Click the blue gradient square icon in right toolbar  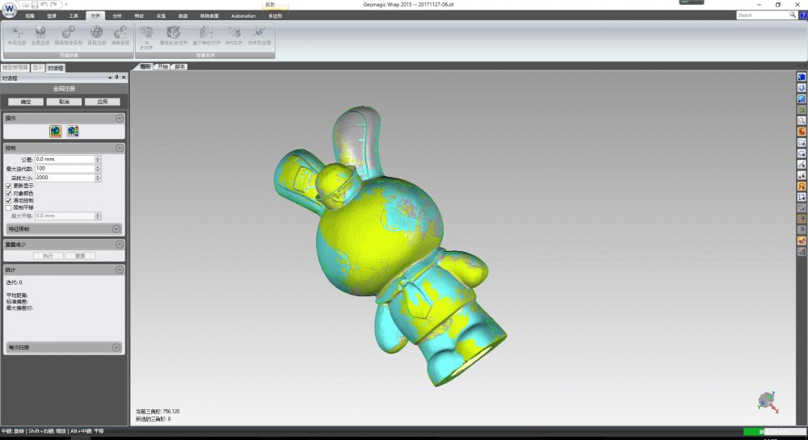tap(802, 98)
